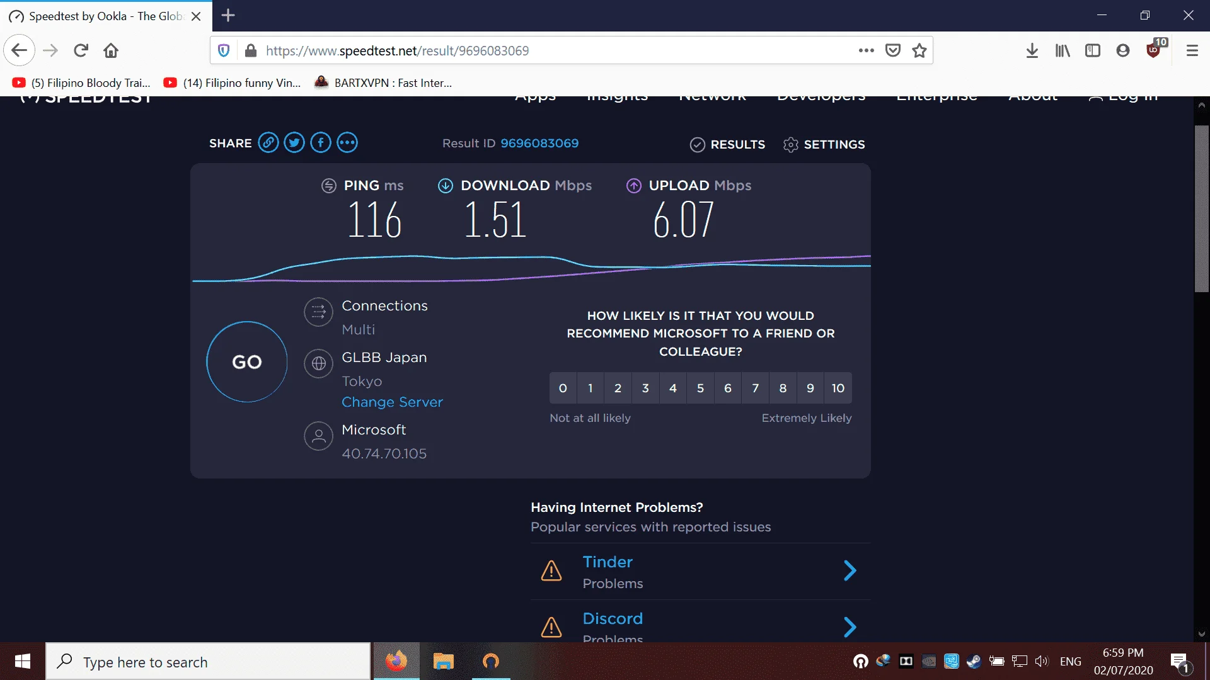Open Tinder problems link

tap(608, 562)
